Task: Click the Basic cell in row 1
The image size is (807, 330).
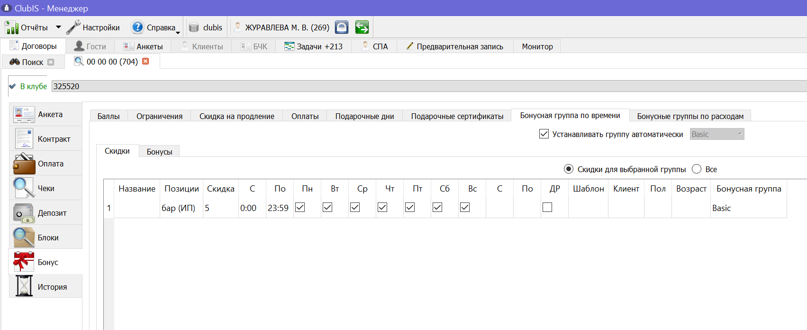Action: [749, 208]
